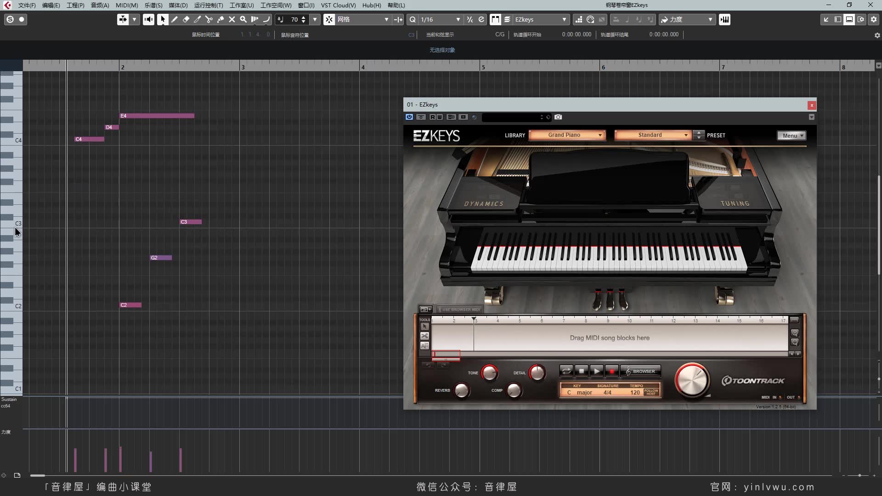Viewport: 882px width, 496px height.
Task: Click EZkeys snapshot camera icon
Action: [558, 117]
